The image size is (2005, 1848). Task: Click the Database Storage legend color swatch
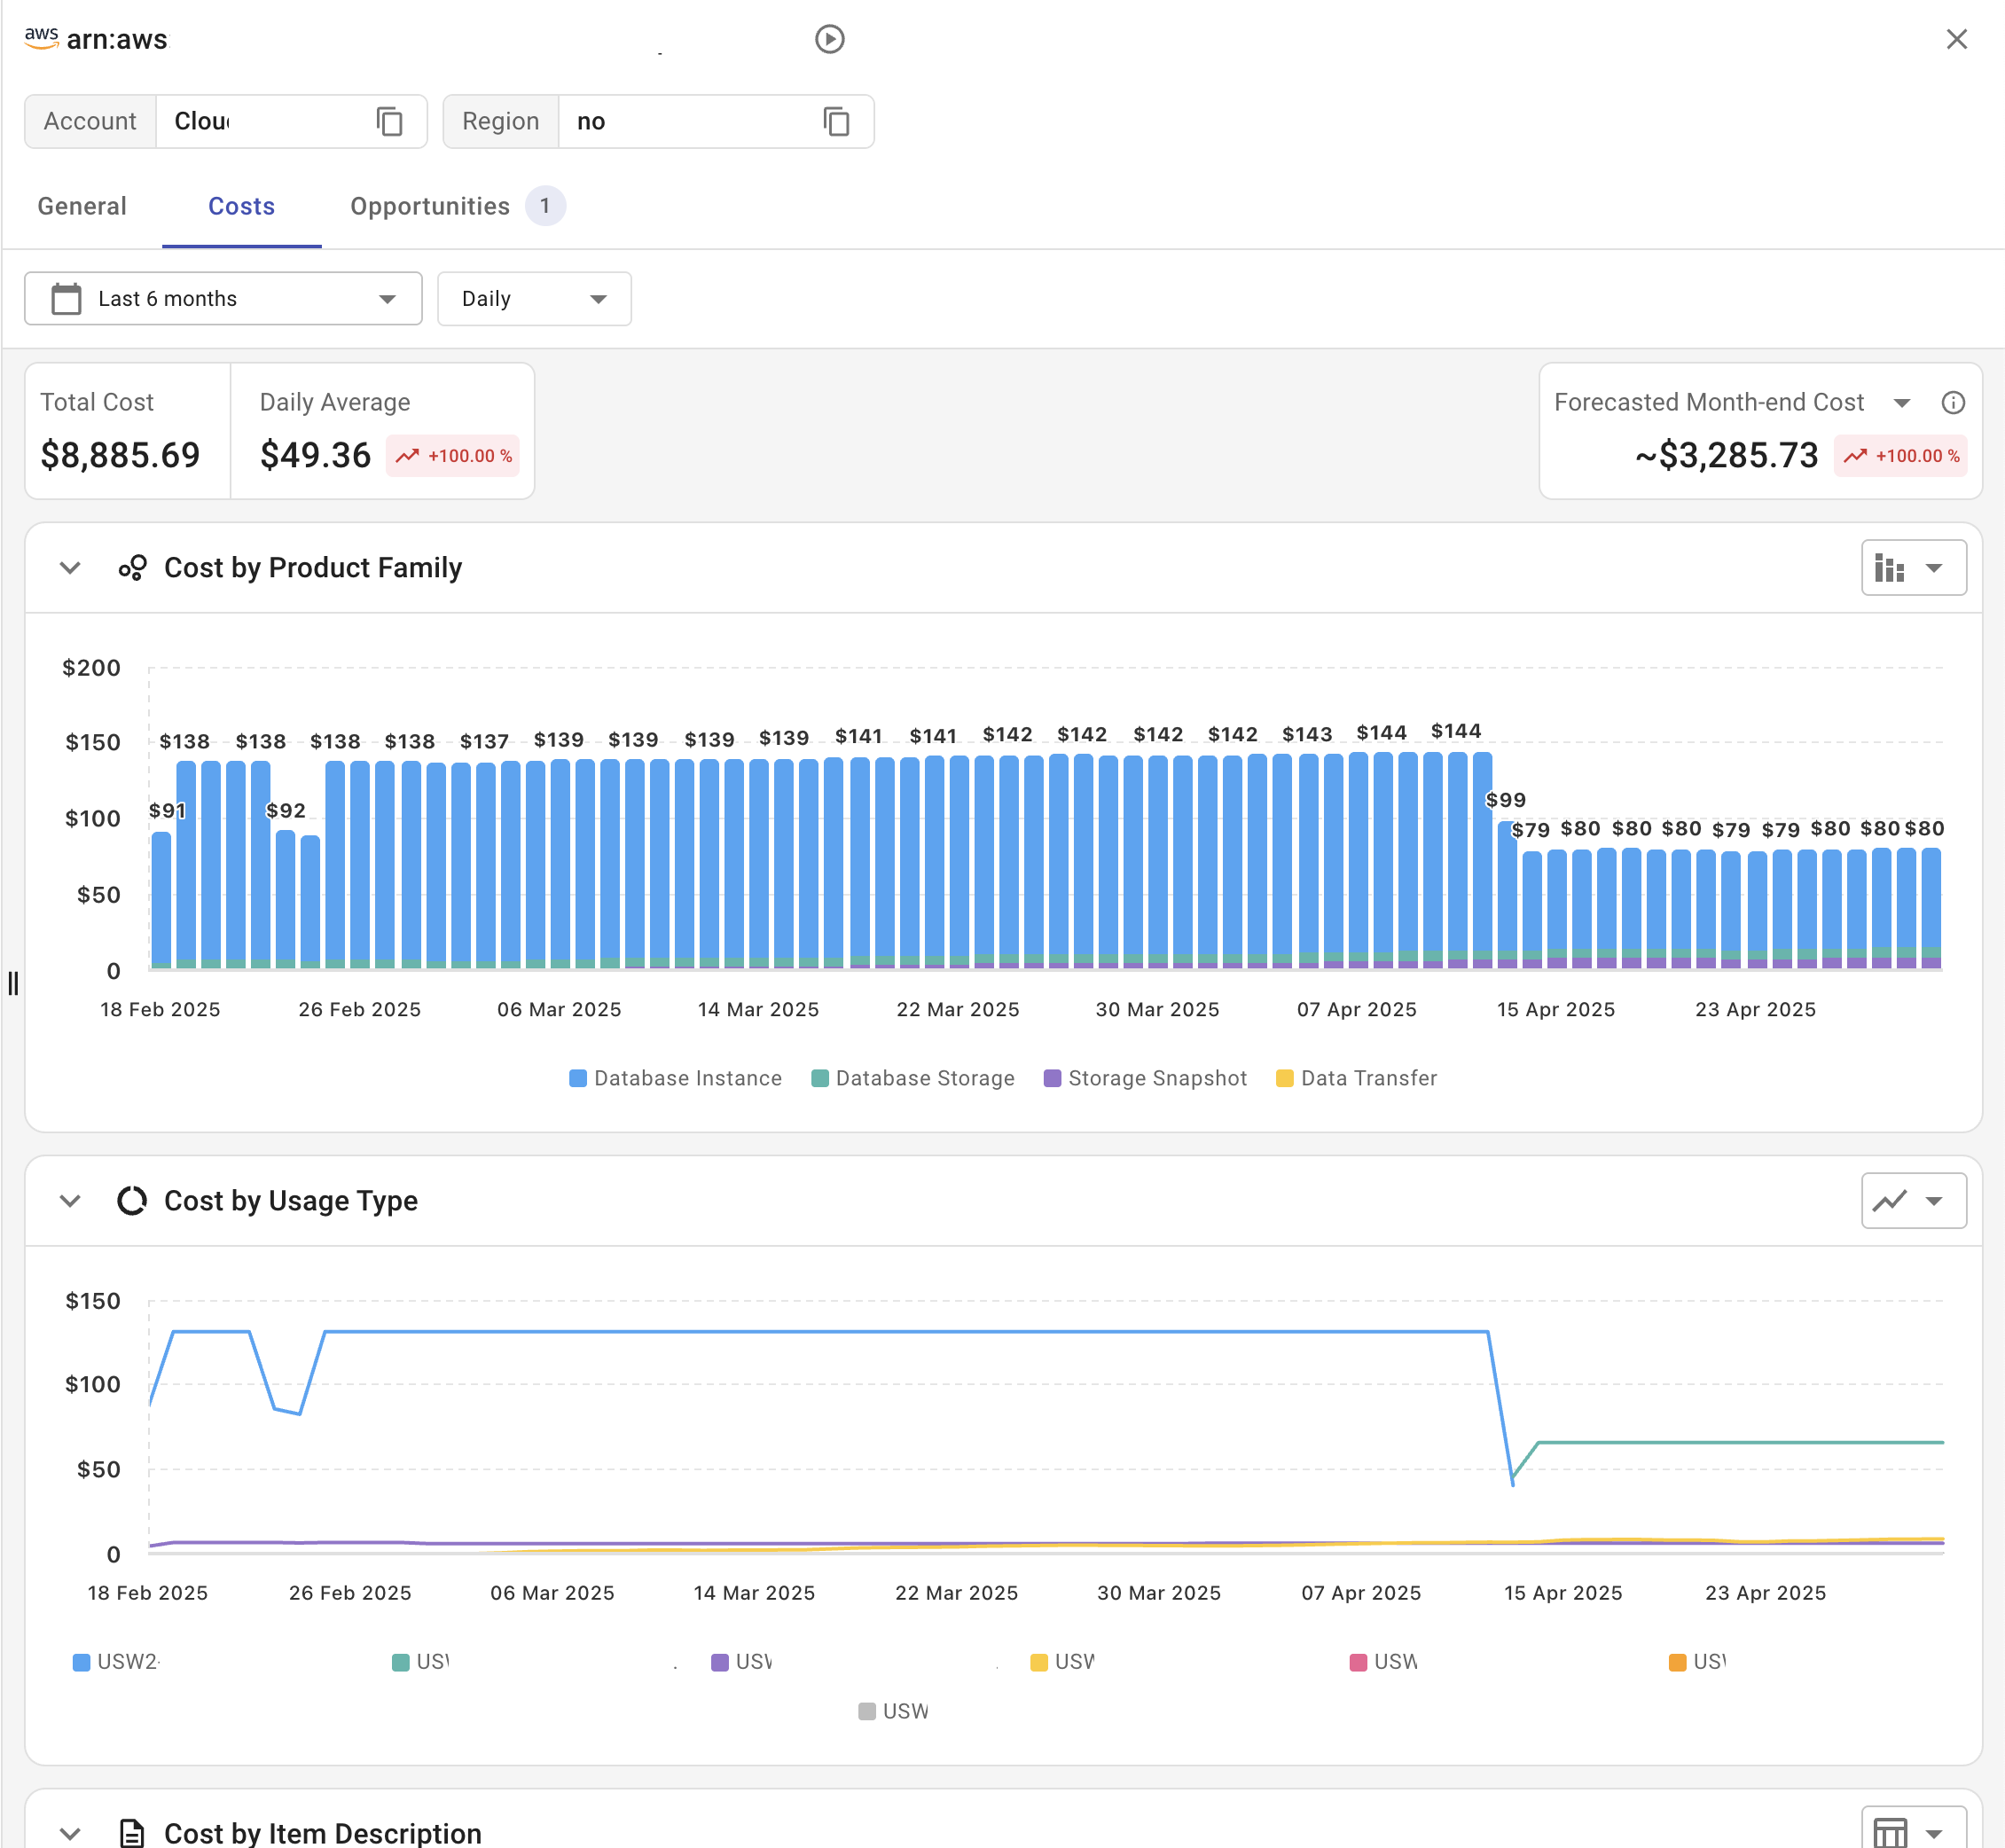coord(819,1078)
